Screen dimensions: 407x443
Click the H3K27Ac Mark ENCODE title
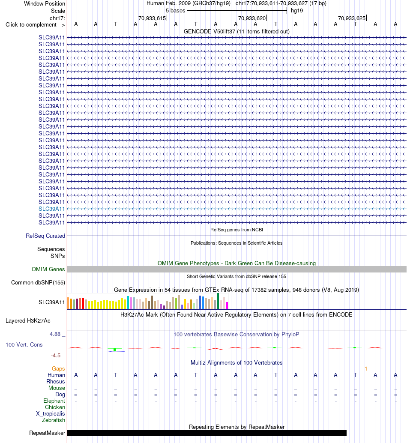pyautogui.click(x=236, y=315)
